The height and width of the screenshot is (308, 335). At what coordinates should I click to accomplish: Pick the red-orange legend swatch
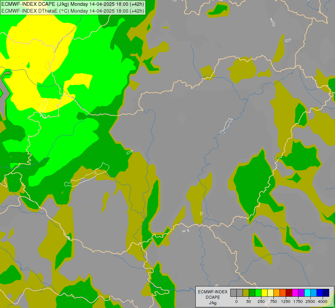tap(283, 293)
